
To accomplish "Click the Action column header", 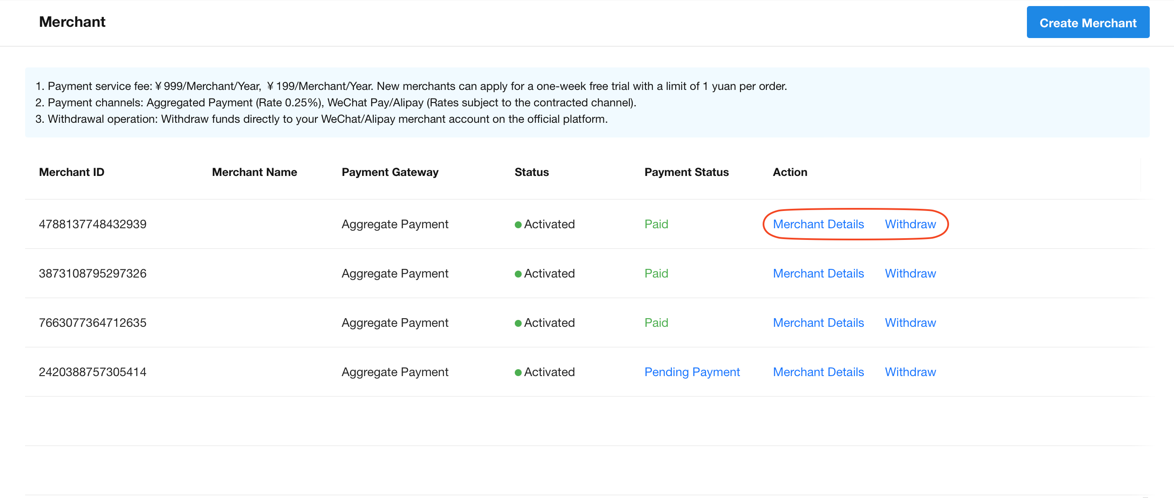I will tap(789, 172).
